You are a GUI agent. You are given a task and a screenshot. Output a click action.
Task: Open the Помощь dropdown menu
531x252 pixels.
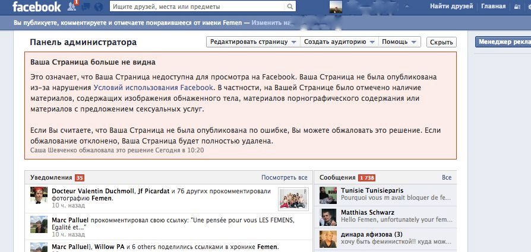point(399,42)
